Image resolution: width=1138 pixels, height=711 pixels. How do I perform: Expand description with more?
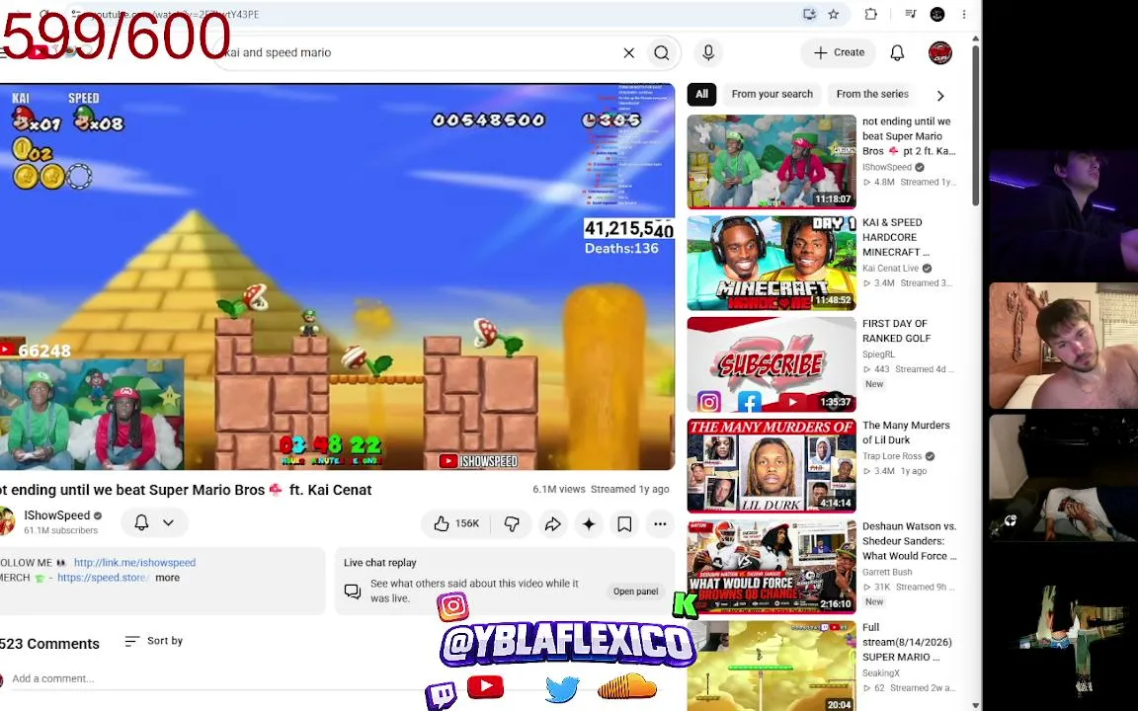[x=167, y=578]
